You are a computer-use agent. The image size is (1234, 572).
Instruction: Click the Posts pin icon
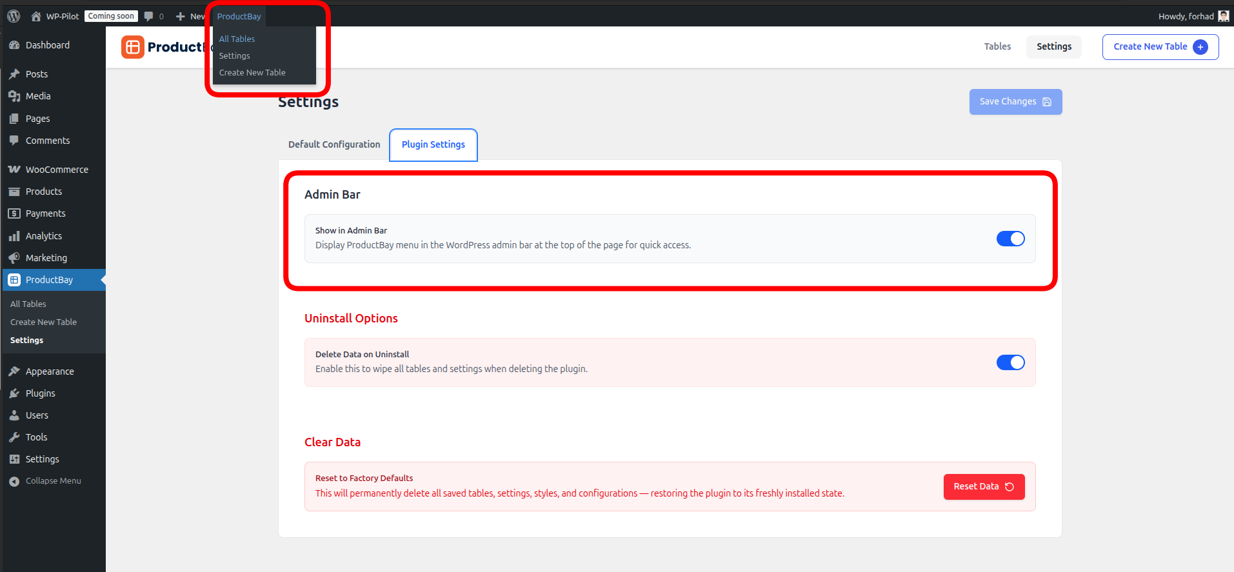click(14, 74)
